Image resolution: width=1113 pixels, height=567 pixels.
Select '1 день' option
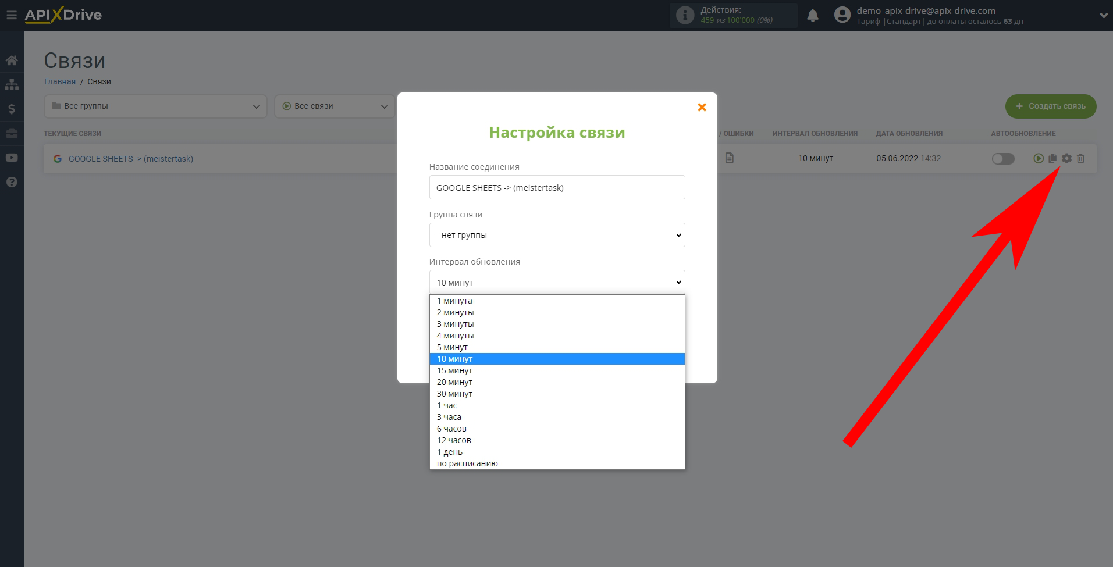click(557, 452)
